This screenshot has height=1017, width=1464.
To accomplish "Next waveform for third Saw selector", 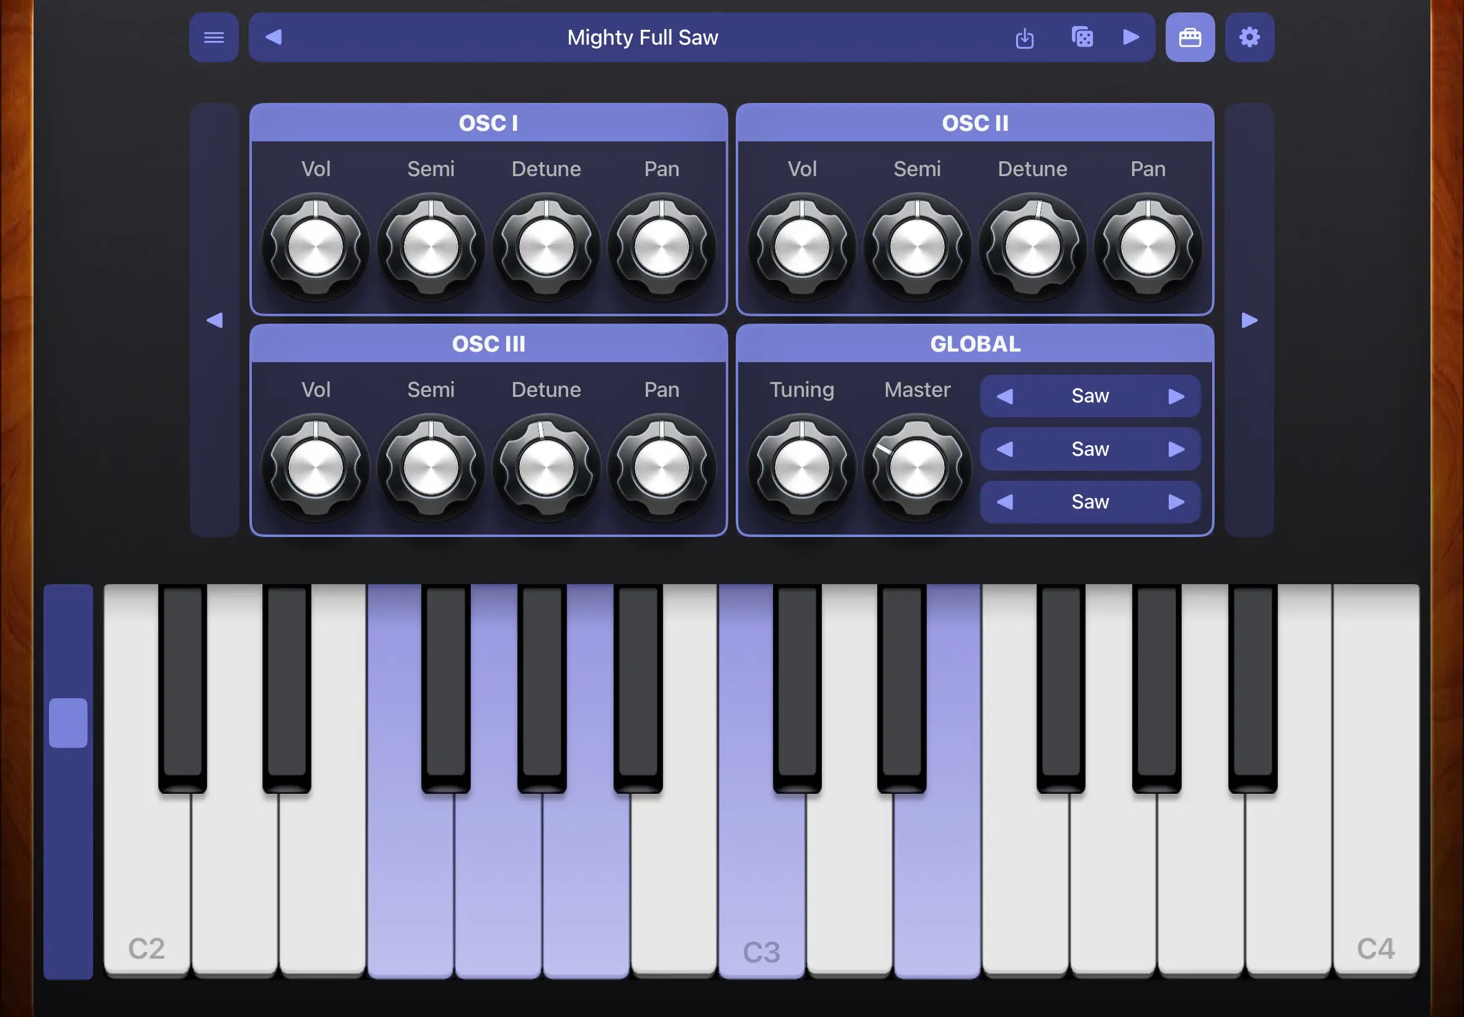I will pyautogui.click(x=1177, y=502).
